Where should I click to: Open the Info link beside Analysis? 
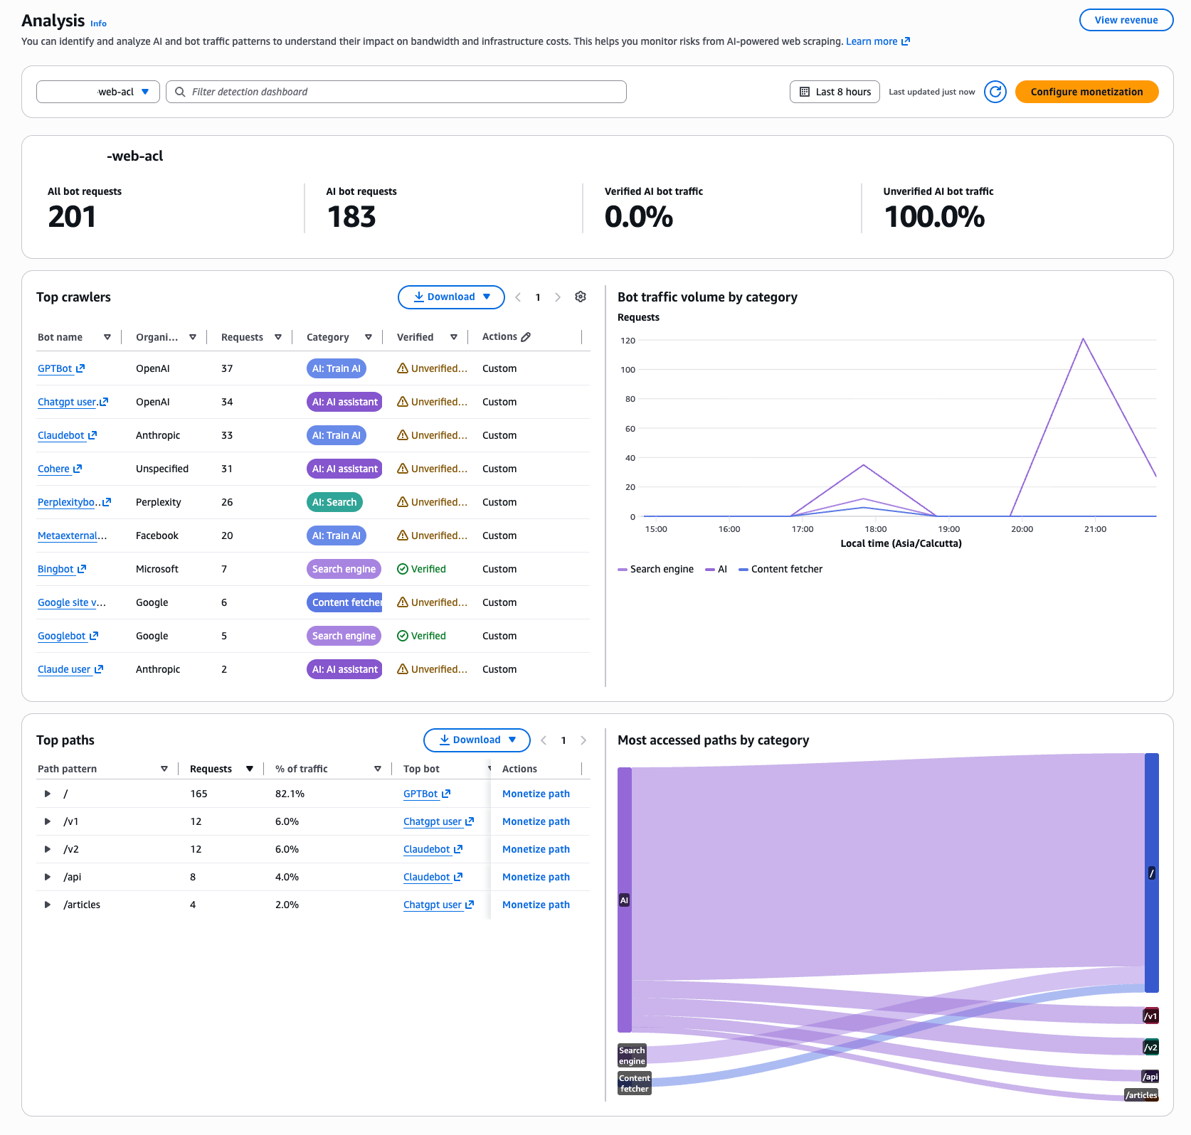pos(99,23)
